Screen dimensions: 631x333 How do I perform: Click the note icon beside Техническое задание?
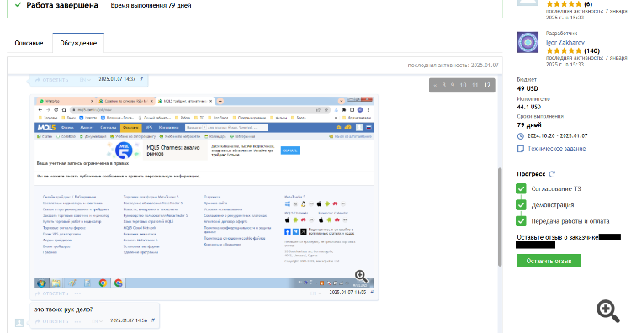tap(520, 149)
